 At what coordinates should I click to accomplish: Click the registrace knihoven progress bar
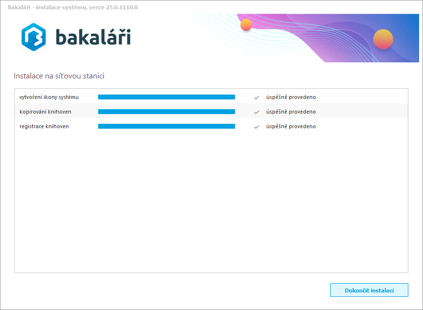(166, 126)
